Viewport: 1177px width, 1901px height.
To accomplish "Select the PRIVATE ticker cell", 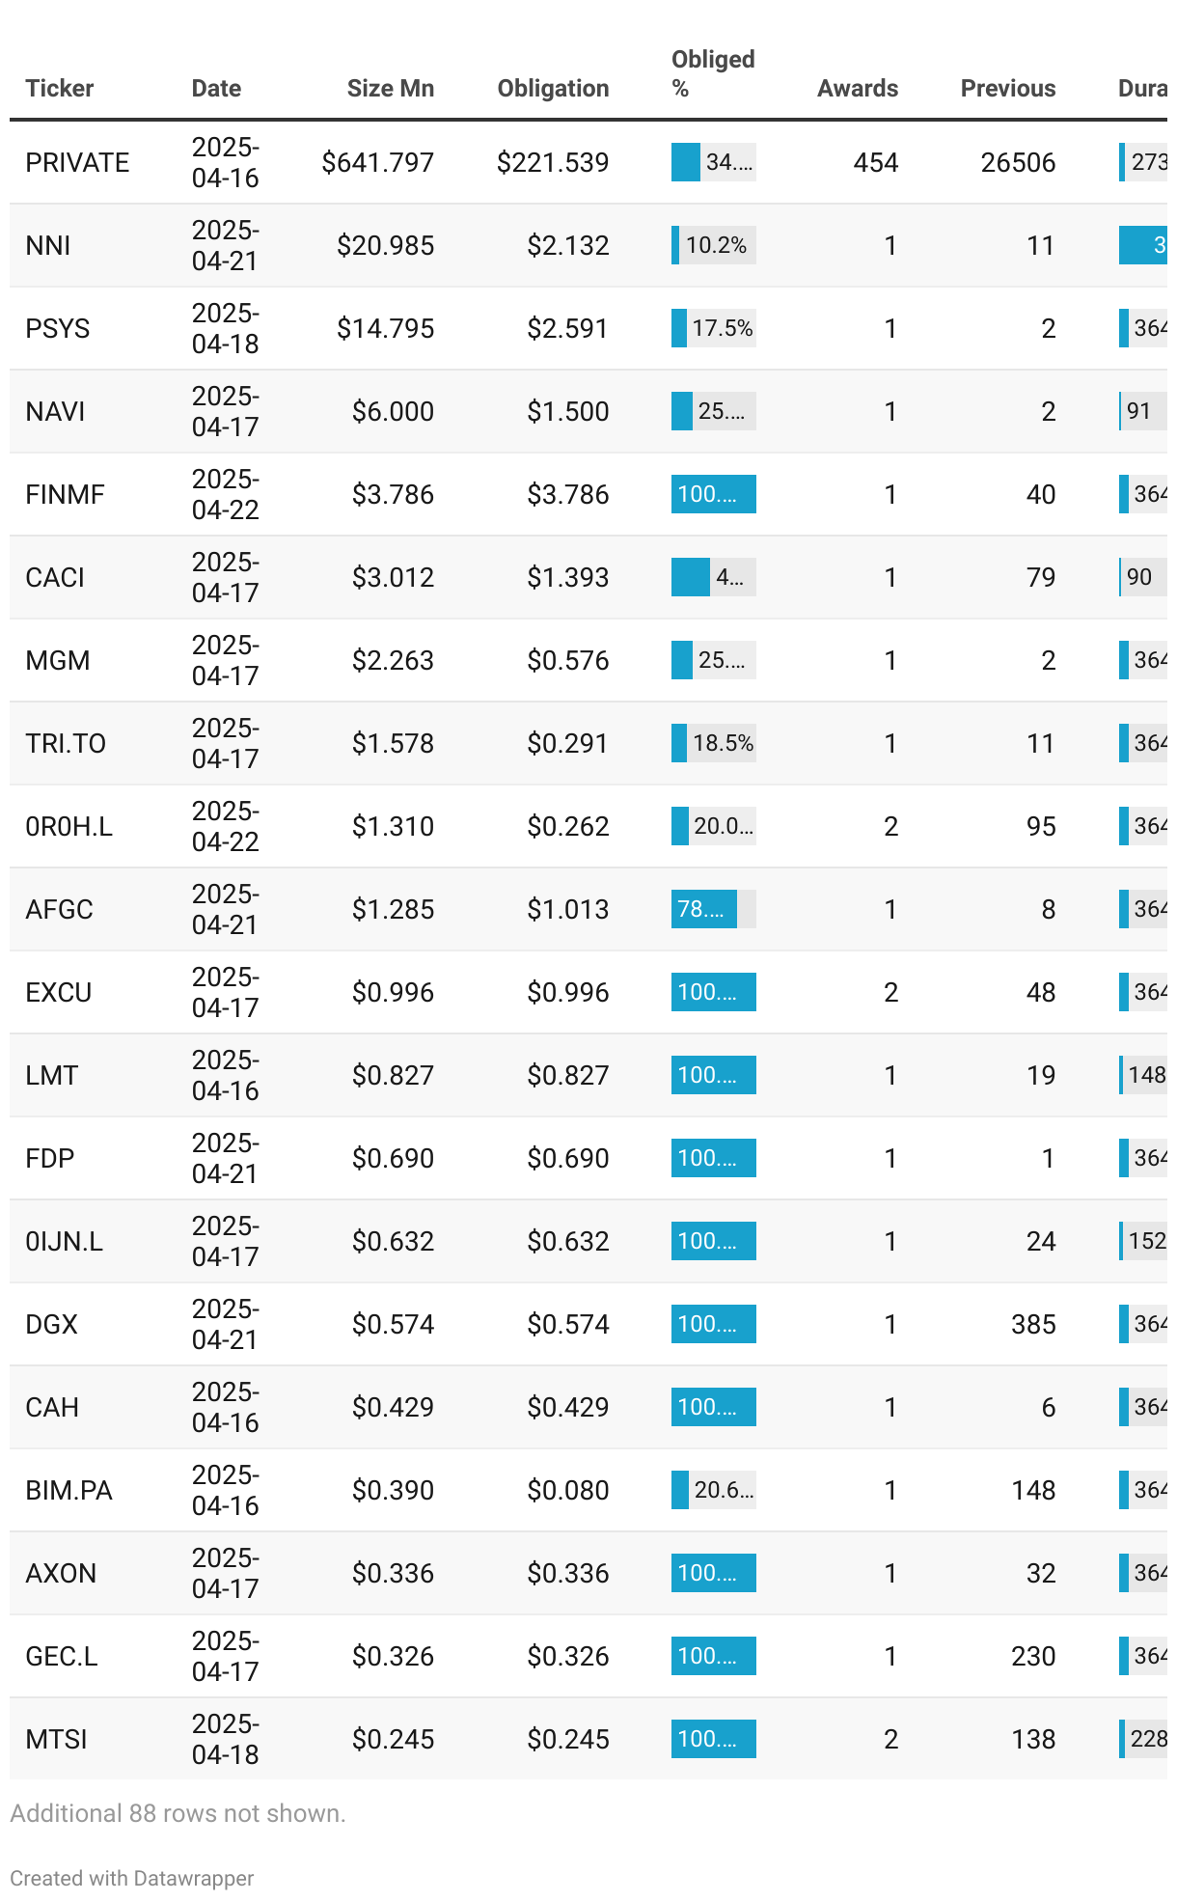I will [x=77, y=162].
